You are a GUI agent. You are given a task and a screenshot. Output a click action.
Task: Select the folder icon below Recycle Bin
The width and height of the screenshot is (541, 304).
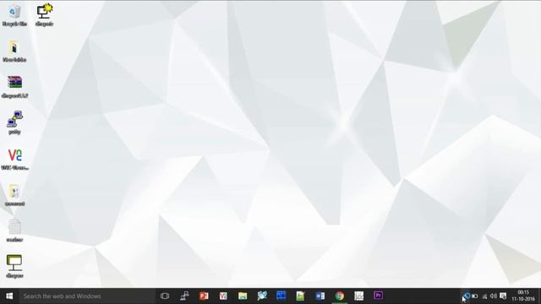14,52
